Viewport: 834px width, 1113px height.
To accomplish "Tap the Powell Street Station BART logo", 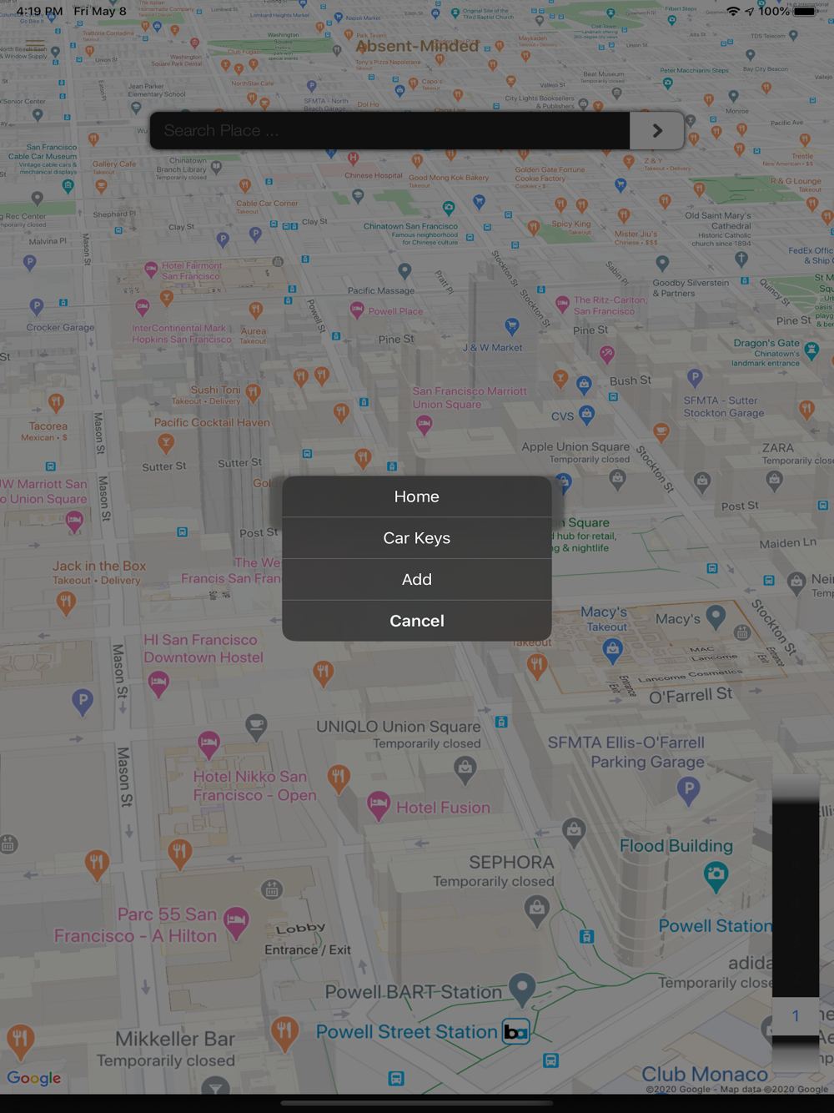I will [515, 1033].
